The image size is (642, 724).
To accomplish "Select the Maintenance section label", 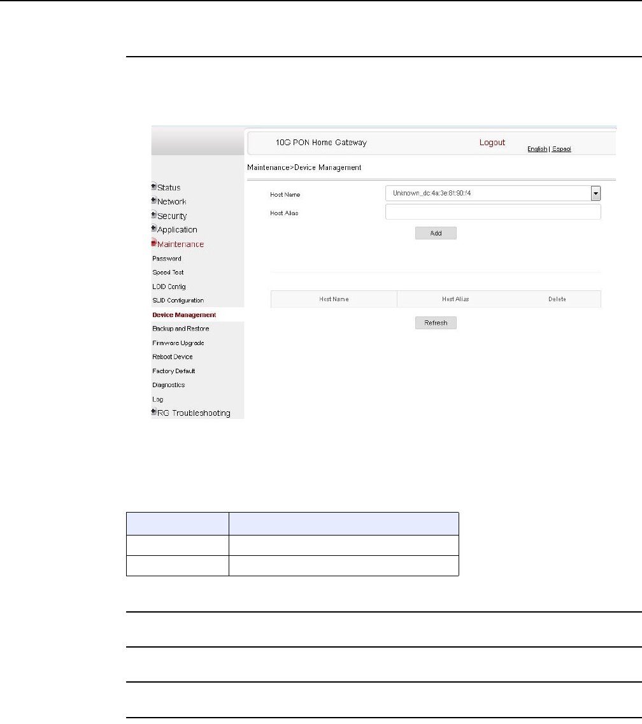I will tap(180, 245).
